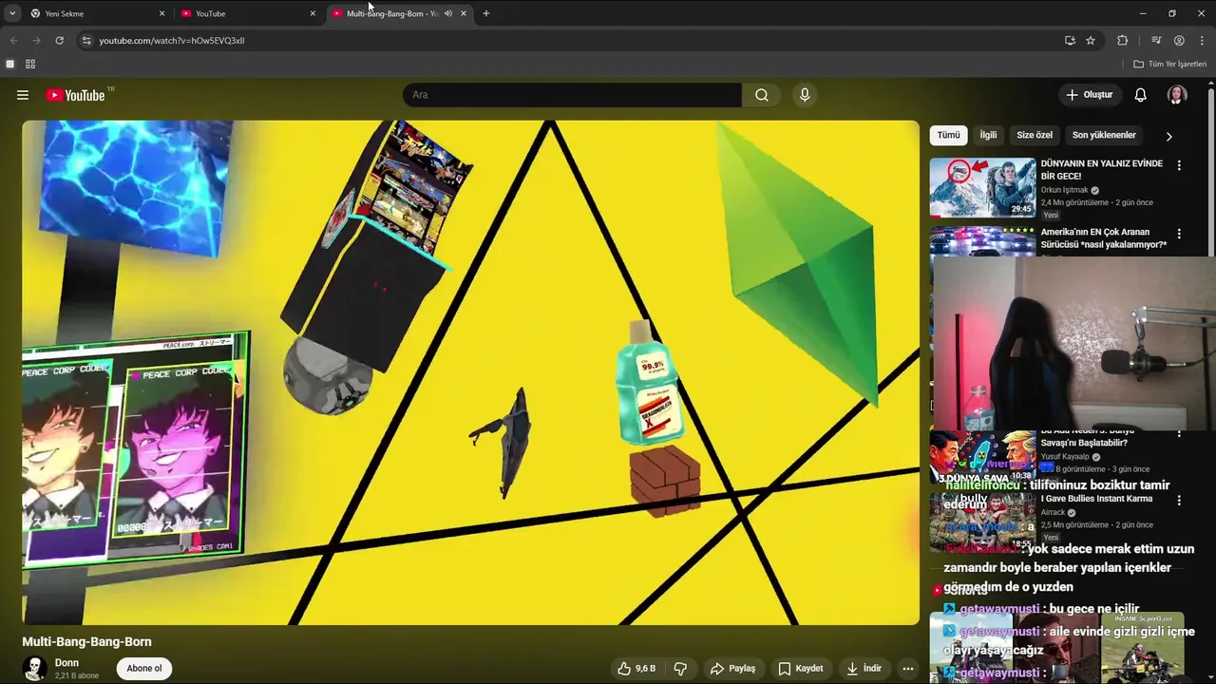Click İndir download button
This screenshot has height=684, width=1216.
(x=864, y=669)
